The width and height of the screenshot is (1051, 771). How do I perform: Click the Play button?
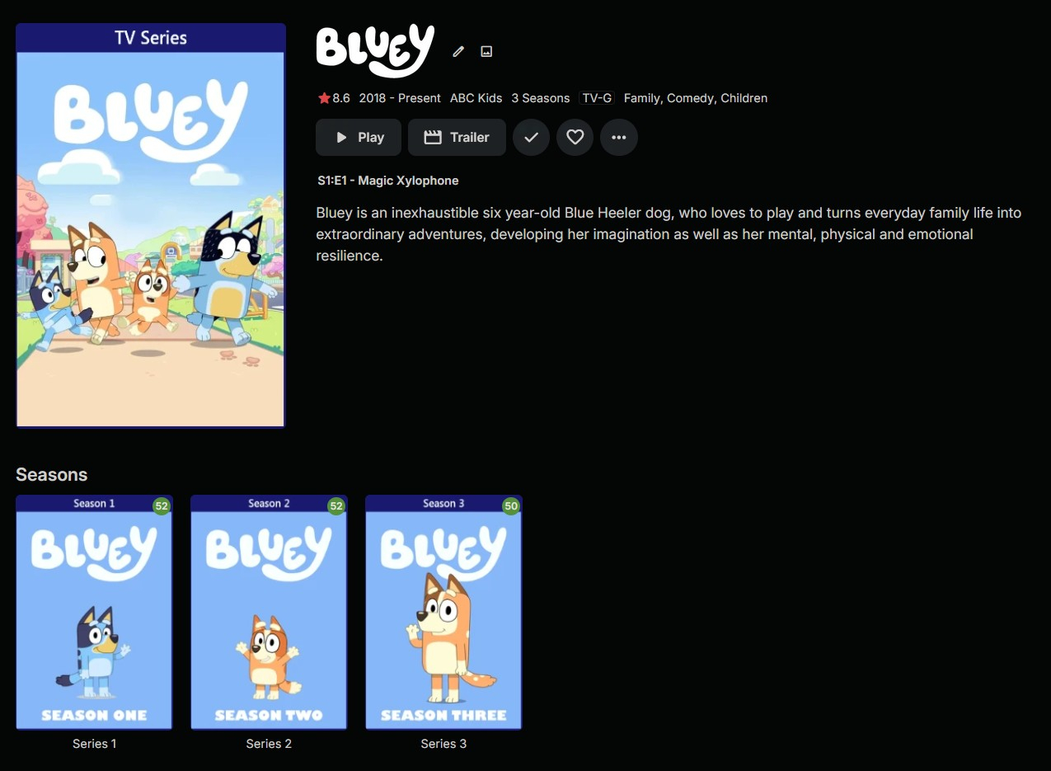[359, 138]
